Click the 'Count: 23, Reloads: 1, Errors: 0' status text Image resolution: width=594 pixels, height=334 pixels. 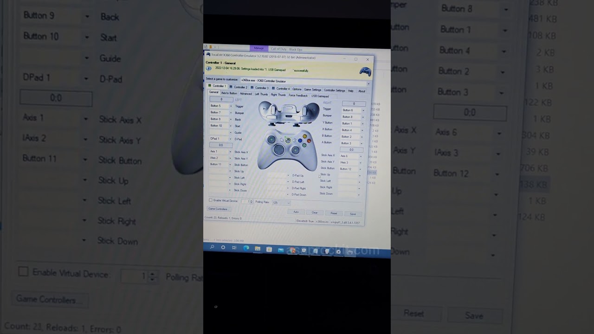(223, 218)
